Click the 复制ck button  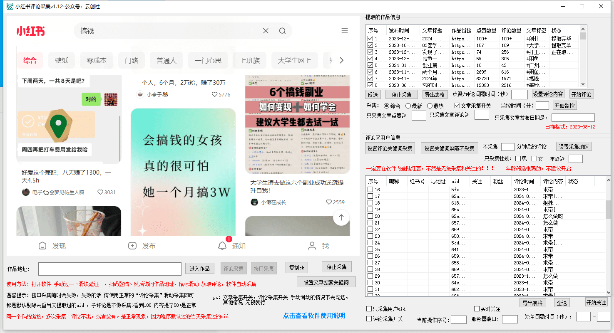(296, 267)
